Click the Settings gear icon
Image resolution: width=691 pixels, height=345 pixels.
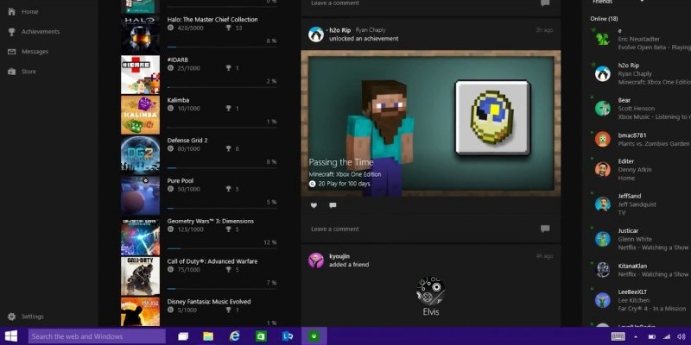pyautogui.click(x=12, y=317)
